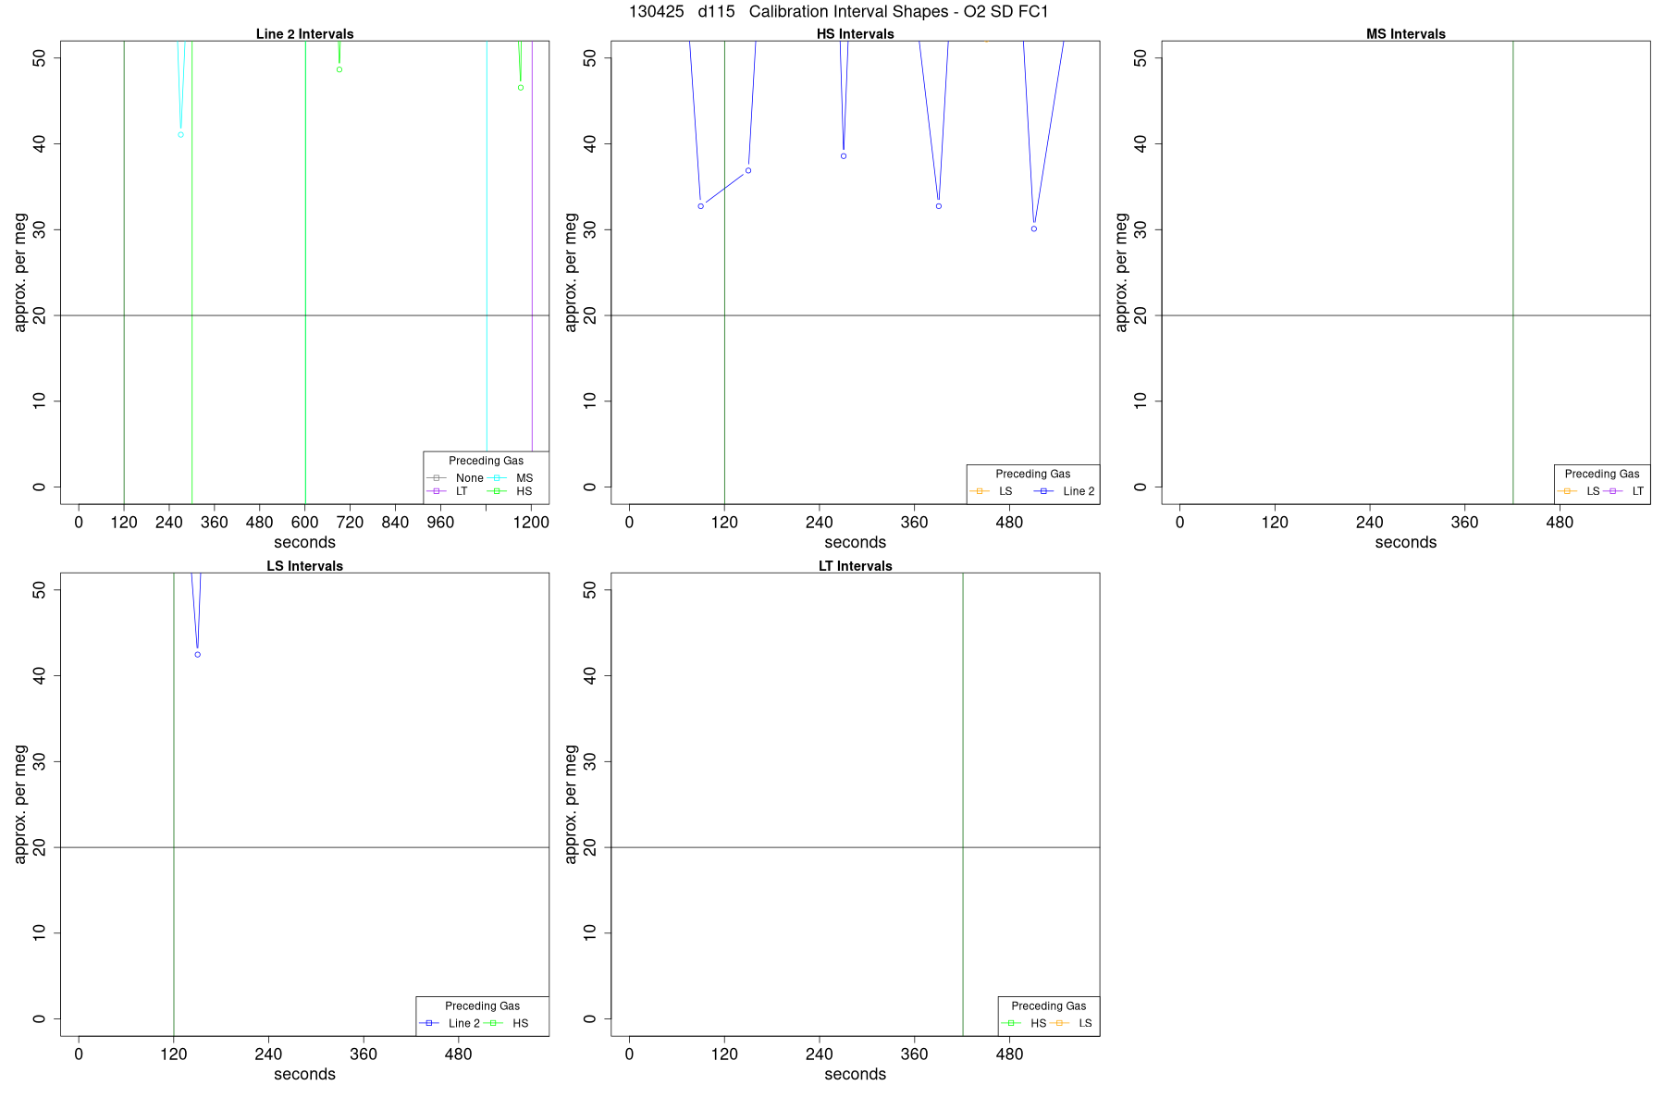Click the 'seconds' x-axis label under MS Intervals
The width and height of the screenshot is (1665, 1110).
[1405, 543]
